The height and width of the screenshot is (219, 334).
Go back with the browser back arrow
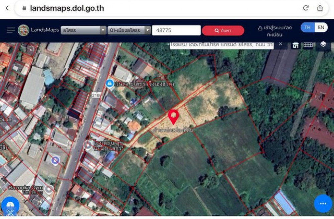(7, 8)
